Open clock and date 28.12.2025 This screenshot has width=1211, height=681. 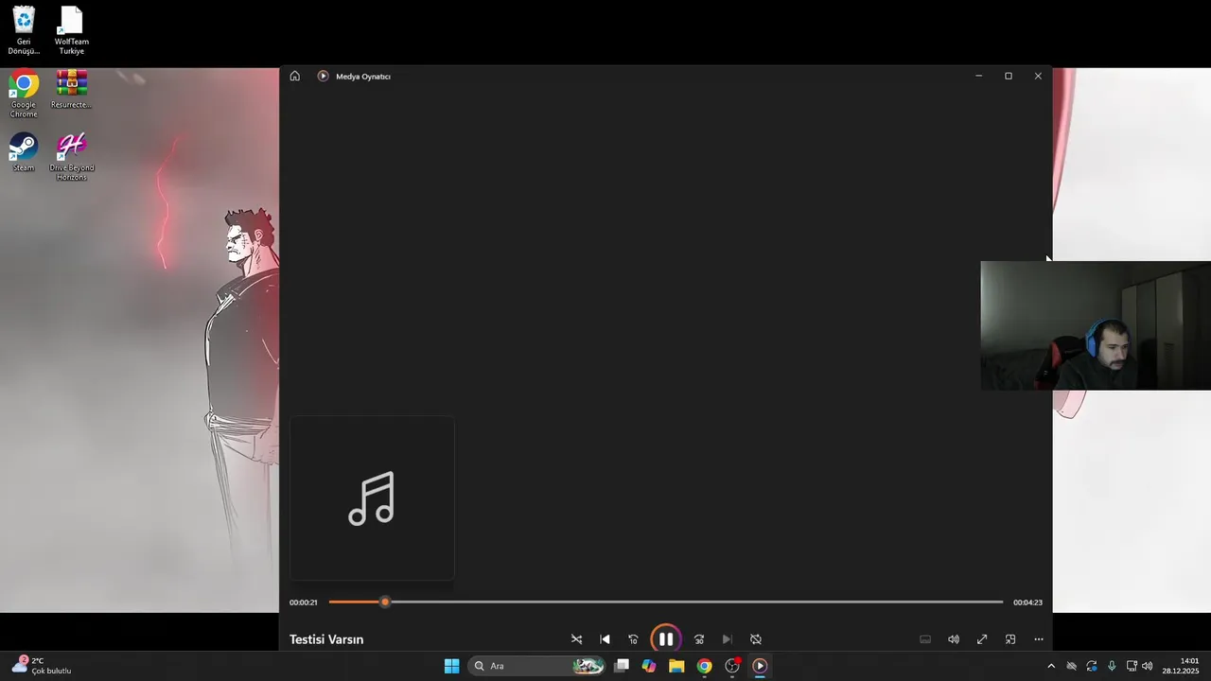[x=1181, y=666]
